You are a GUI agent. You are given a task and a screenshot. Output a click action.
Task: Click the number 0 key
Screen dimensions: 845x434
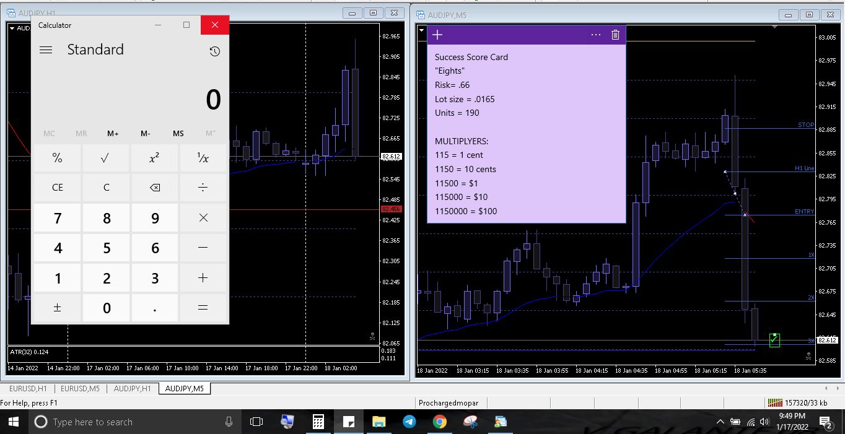tap(106, 308)
